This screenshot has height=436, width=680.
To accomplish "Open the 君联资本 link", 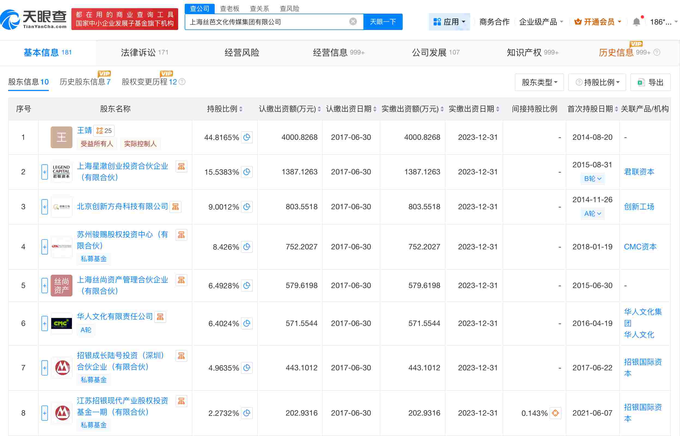I will [639, 172].
